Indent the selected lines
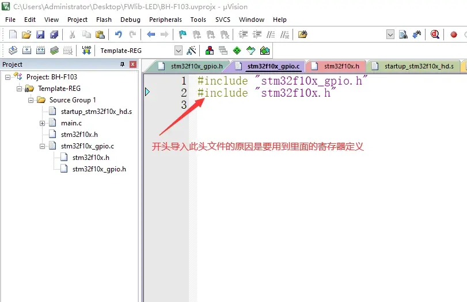 pyautogui.click(x=243, y=35)
